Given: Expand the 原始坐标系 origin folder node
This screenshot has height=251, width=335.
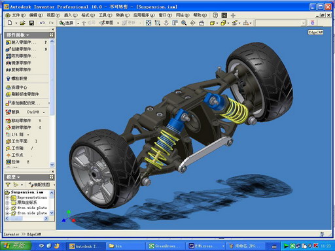Looking at the screenshot, I should coord(7,203).
